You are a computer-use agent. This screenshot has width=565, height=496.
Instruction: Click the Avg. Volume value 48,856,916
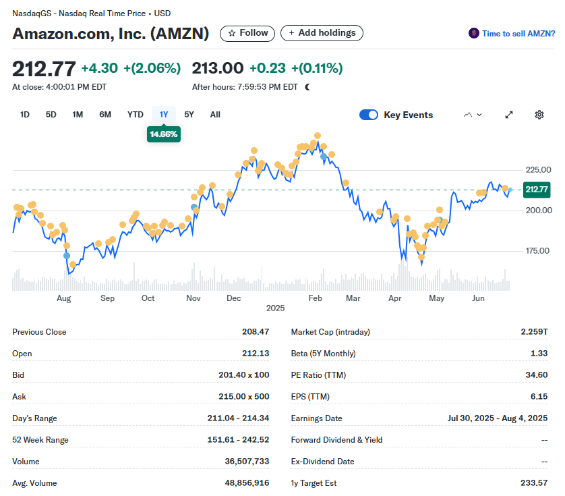(247, 483)
